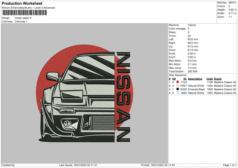Click the Production Worksheet heading

point(22,4)
